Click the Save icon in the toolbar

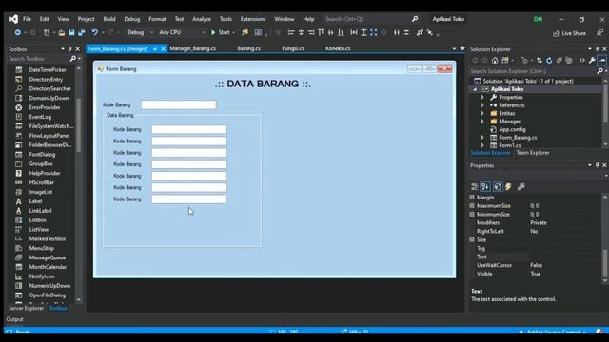pyautogui.click(x=71, y=33)
